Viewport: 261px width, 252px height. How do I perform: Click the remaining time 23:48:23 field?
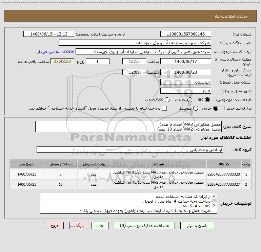click(x=62, y=61)
